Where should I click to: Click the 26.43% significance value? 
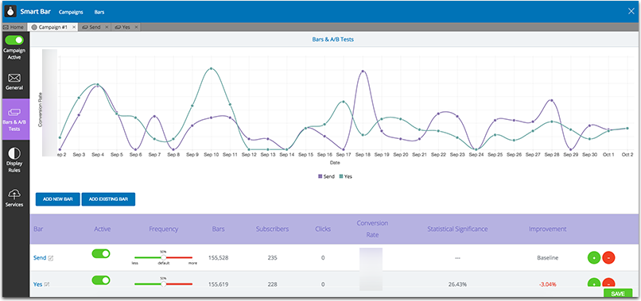tap(457, 284)
